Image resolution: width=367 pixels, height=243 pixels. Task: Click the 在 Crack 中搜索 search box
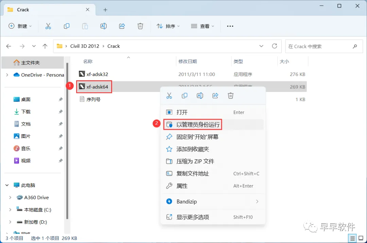click(x=324, y=46)
